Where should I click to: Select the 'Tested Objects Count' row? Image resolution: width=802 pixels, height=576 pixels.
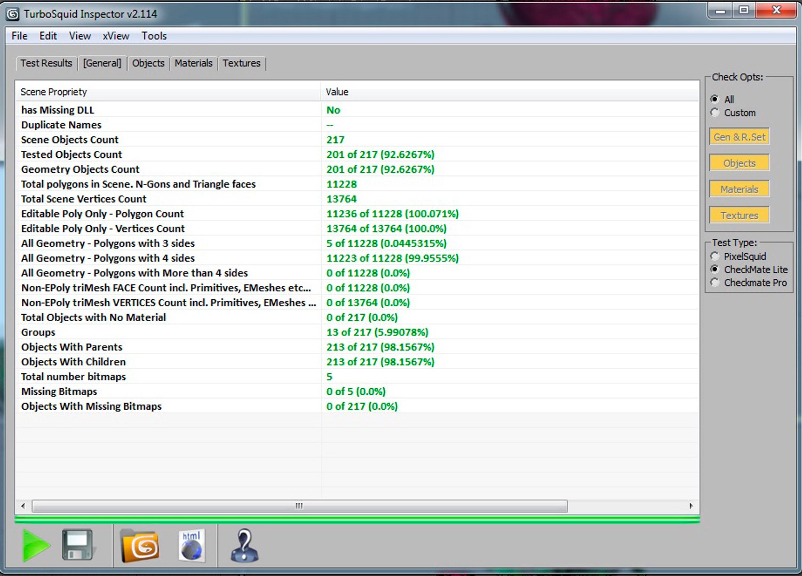click(x=358, y=155)
